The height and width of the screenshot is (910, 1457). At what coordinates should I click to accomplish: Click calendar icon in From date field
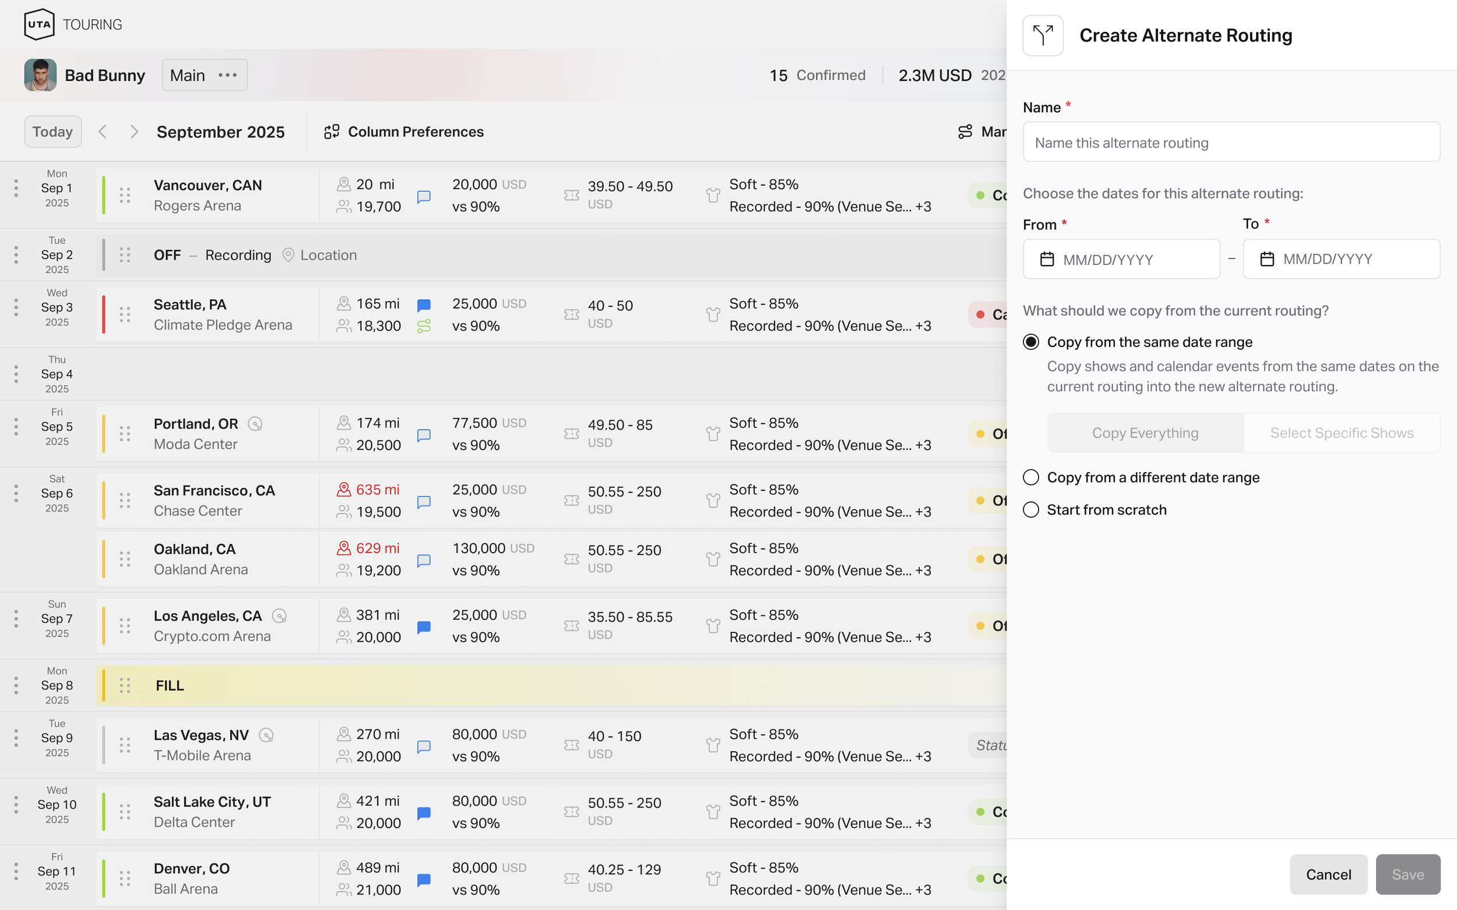click(x=1047, y=260)
